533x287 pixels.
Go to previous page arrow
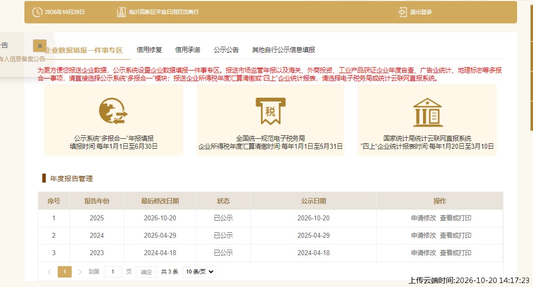50,272
